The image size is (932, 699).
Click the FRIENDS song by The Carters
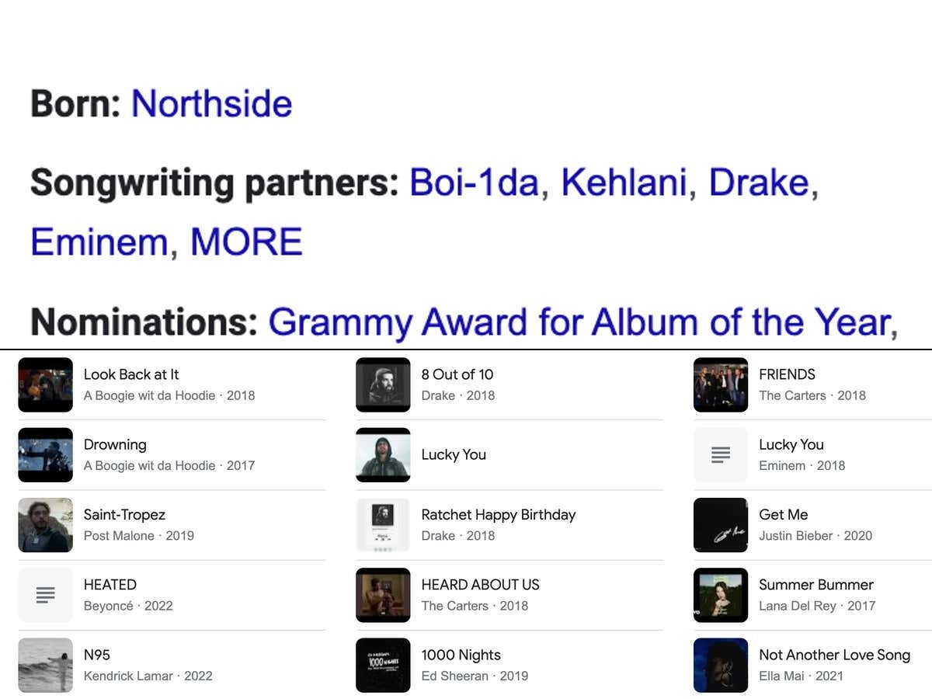[787, 374]
